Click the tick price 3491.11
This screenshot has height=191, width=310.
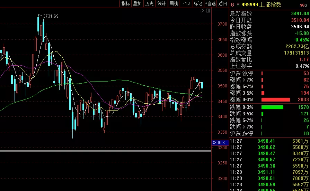tap(266, 172)
